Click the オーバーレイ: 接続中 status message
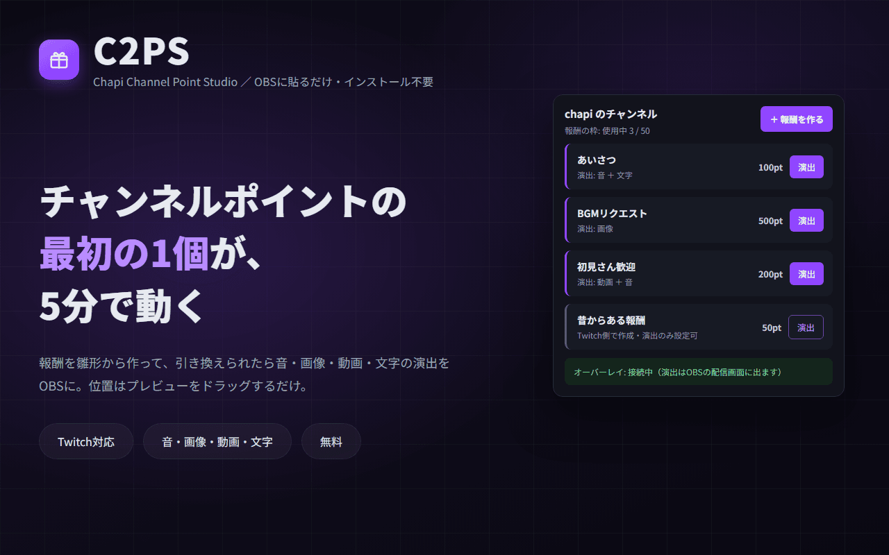Viewport: 889px width, 555px height. pyautogui.click(x=699, y=372)
